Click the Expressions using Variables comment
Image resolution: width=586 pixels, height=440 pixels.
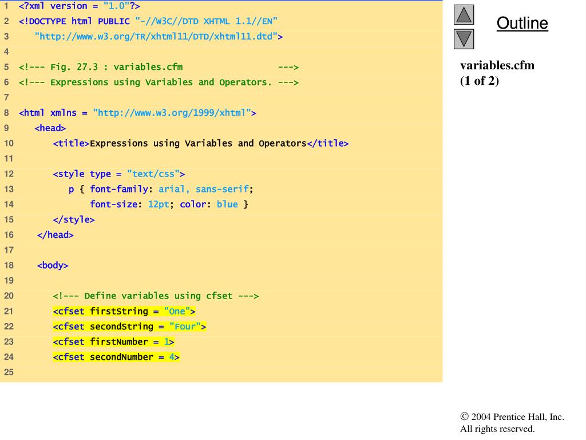coord(159,82)
